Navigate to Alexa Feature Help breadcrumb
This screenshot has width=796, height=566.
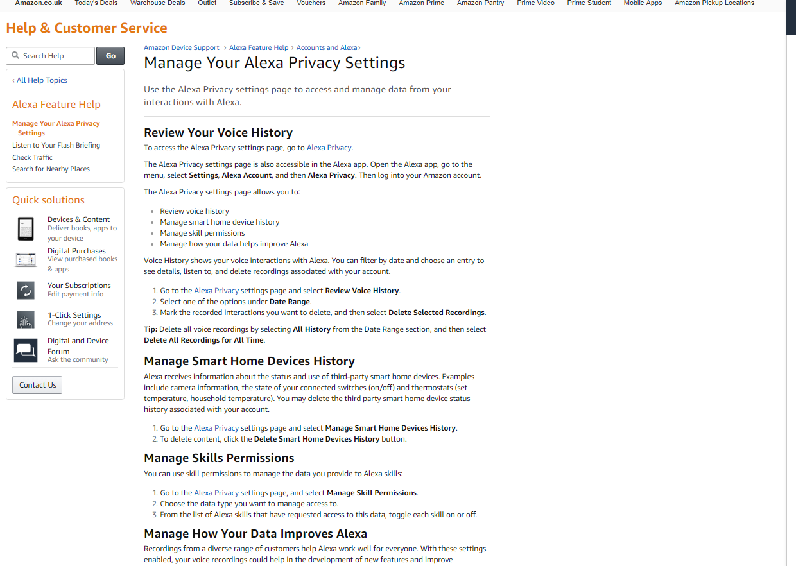click(259, 47)
